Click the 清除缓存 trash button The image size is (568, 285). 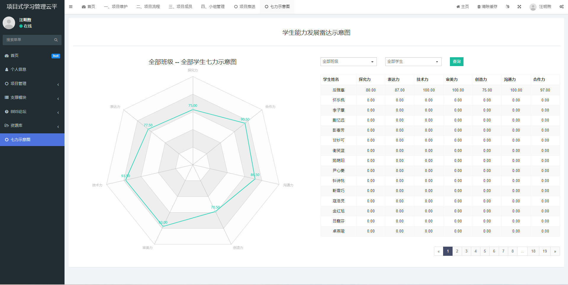(x=487, y=6)
